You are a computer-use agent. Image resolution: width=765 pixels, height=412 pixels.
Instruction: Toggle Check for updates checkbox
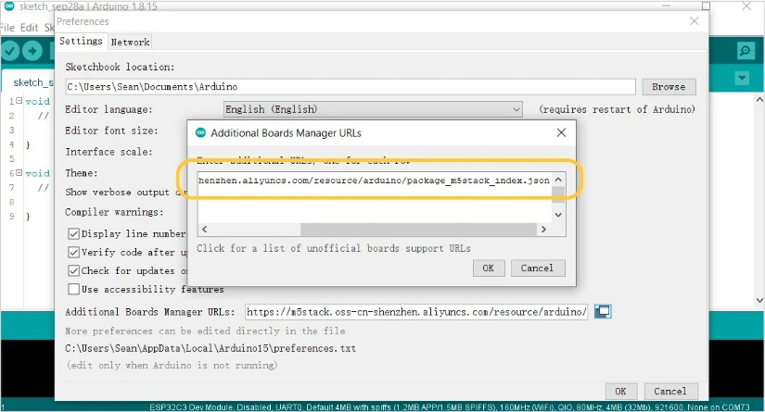click(x=73, y=270)
